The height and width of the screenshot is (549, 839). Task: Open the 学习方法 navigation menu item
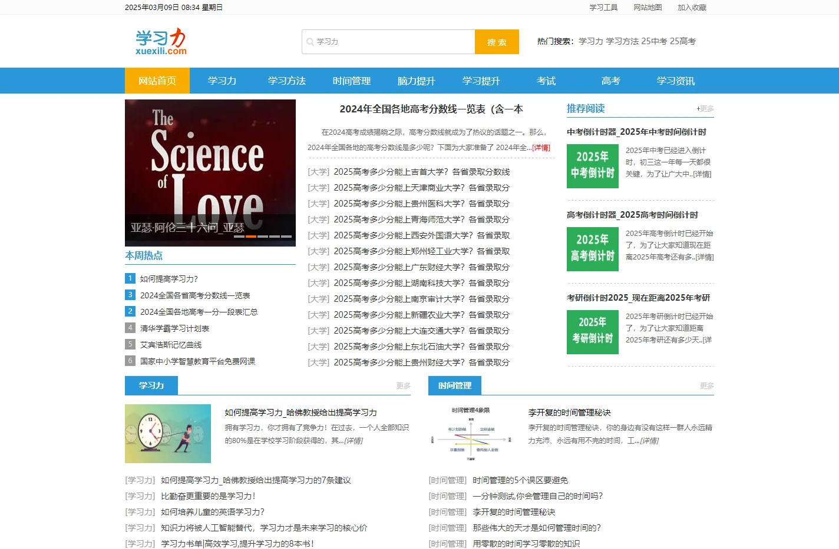[x=287, y=81]
